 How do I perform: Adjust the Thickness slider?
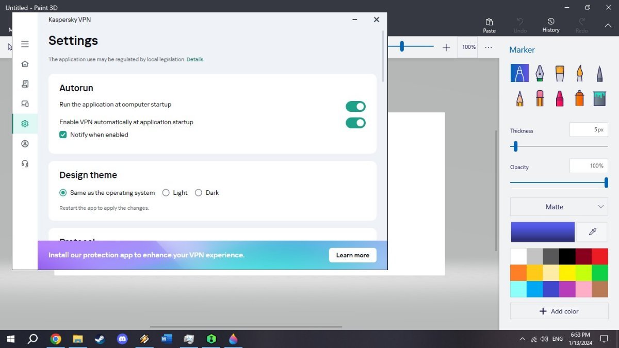pos(515,146)
